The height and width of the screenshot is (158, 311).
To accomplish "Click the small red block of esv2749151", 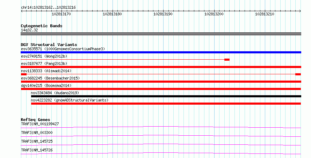I will [227, 60].
